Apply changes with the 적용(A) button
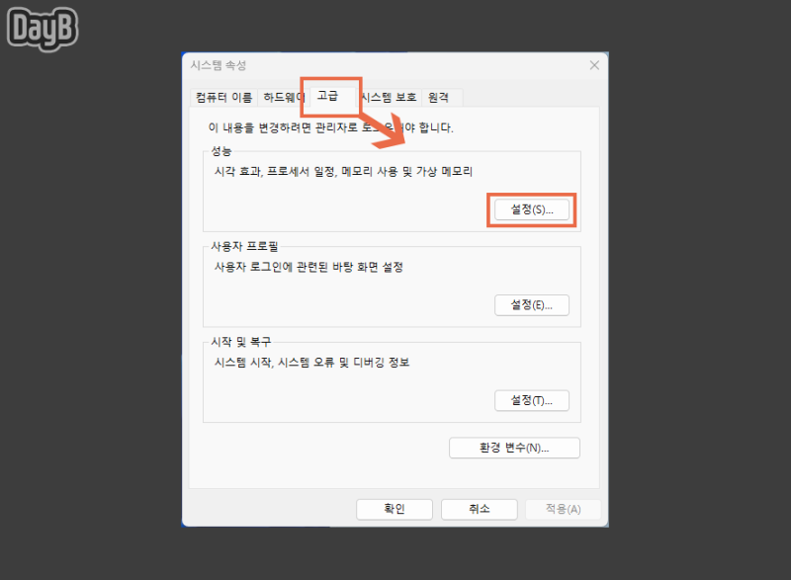The image size is (791, 580). pyautogui.click(x=564, y=509)
